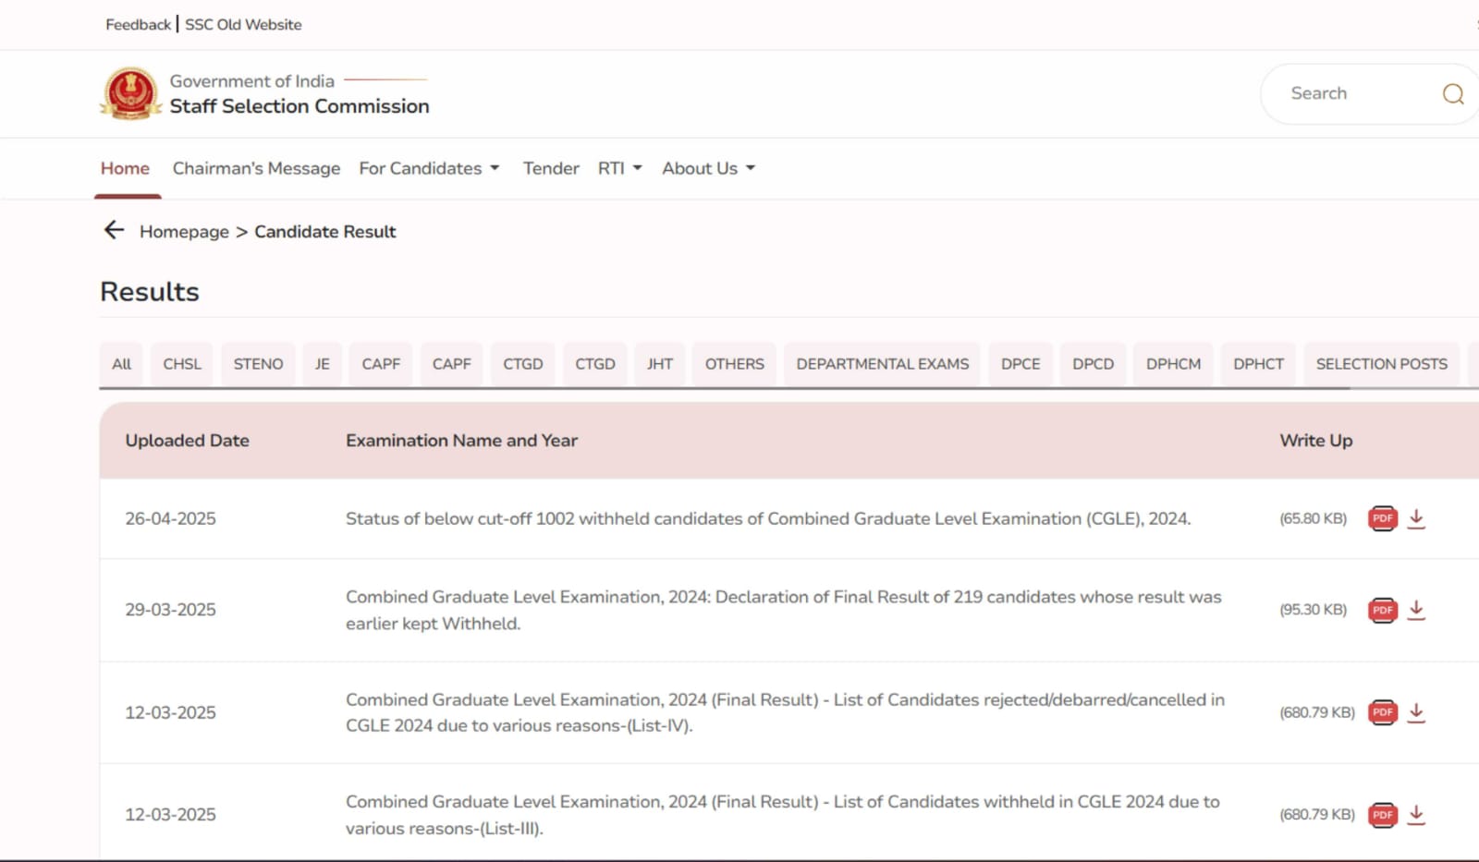Image resolution: width=1479 pixels, height=862 pixels.
Task: Download the 29-03-2025 result file
Action: [1416, 611]
